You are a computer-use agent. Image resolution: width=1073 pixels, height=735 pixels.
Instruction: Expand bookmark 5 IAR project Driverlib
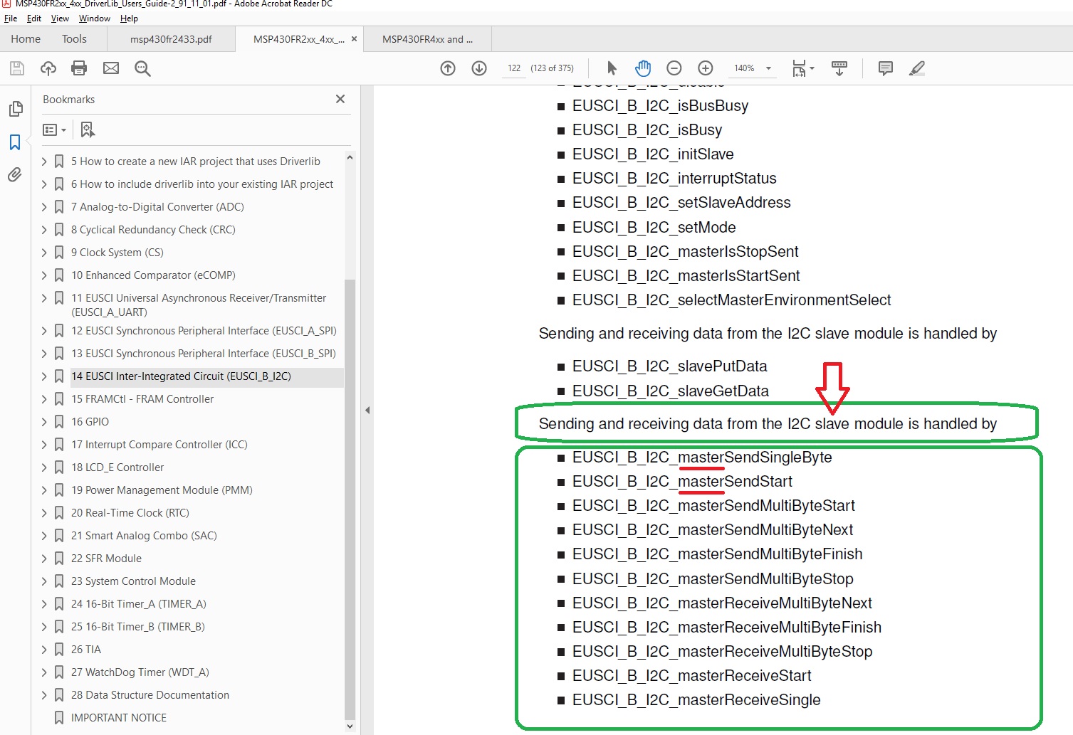point(44,162)
